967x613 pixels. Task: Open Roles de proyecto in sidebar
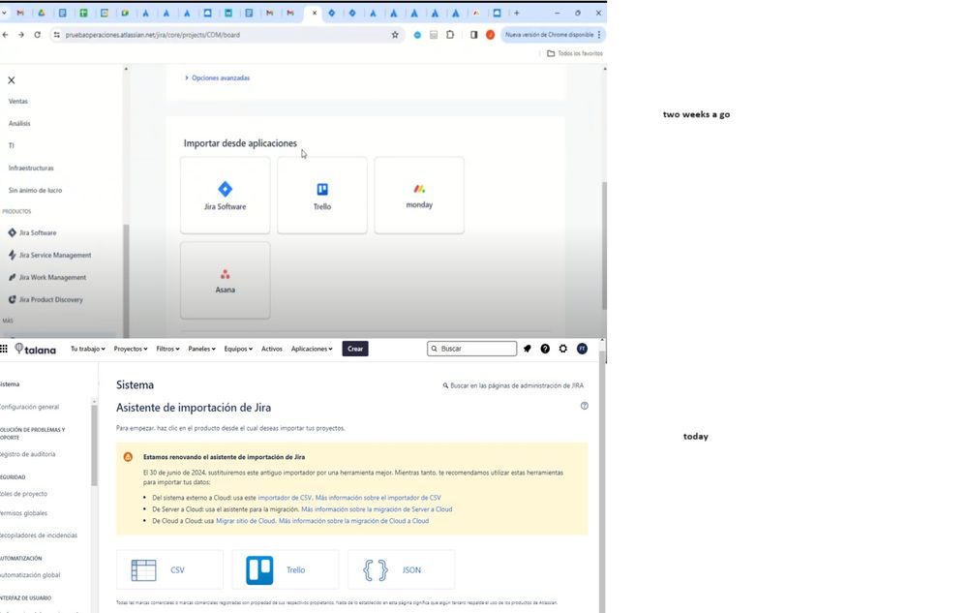click(x=23, y=493)
